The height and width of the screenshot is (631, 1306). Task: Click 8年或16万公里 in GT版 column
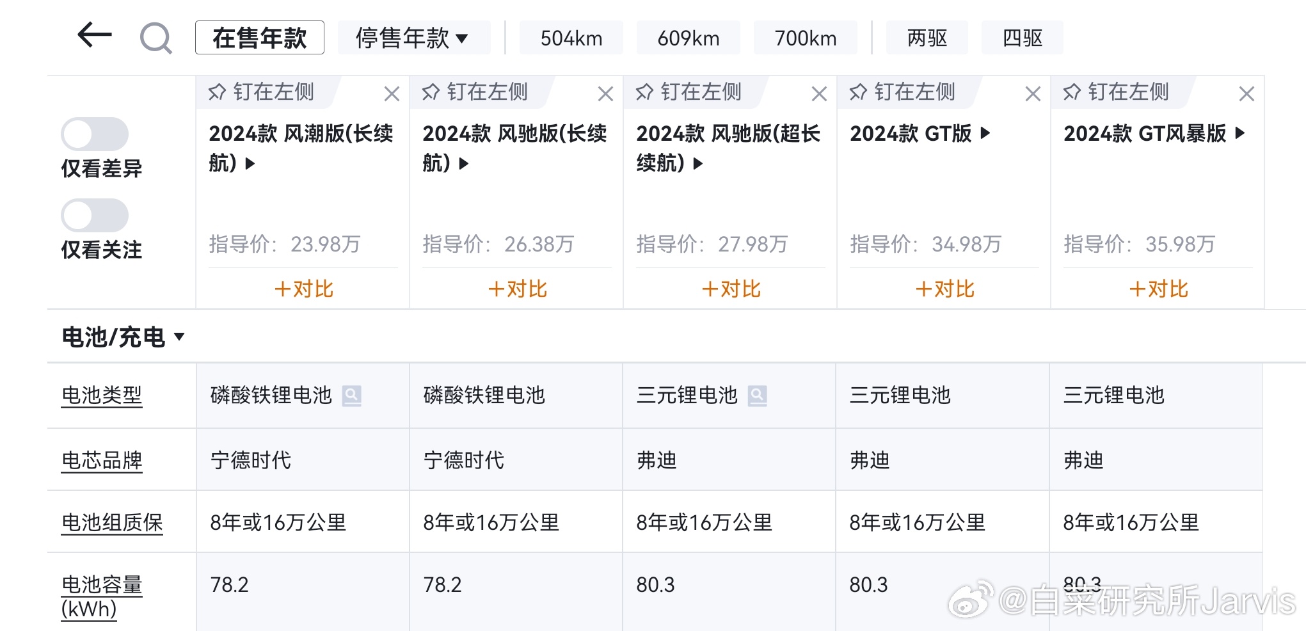[918, 522]
